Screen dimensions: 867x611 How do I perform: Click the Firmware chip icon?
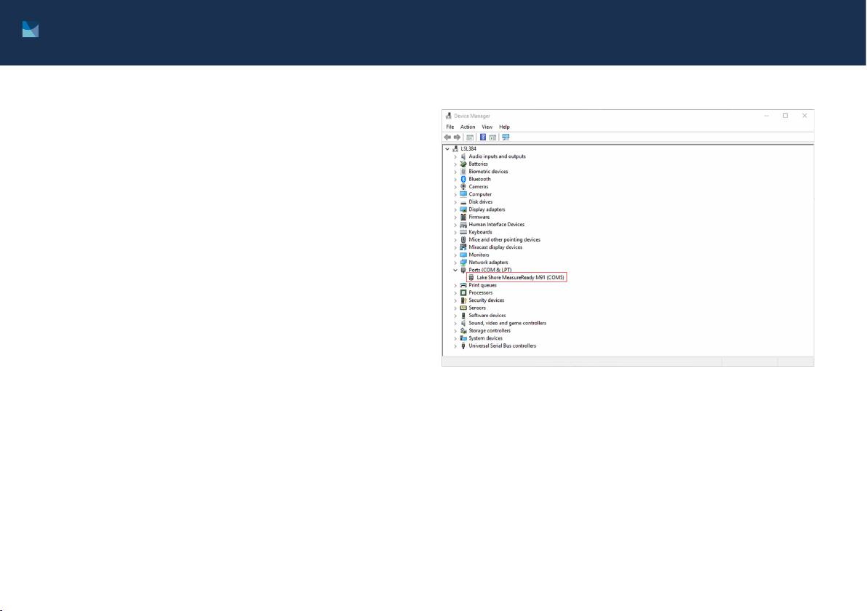463,217
